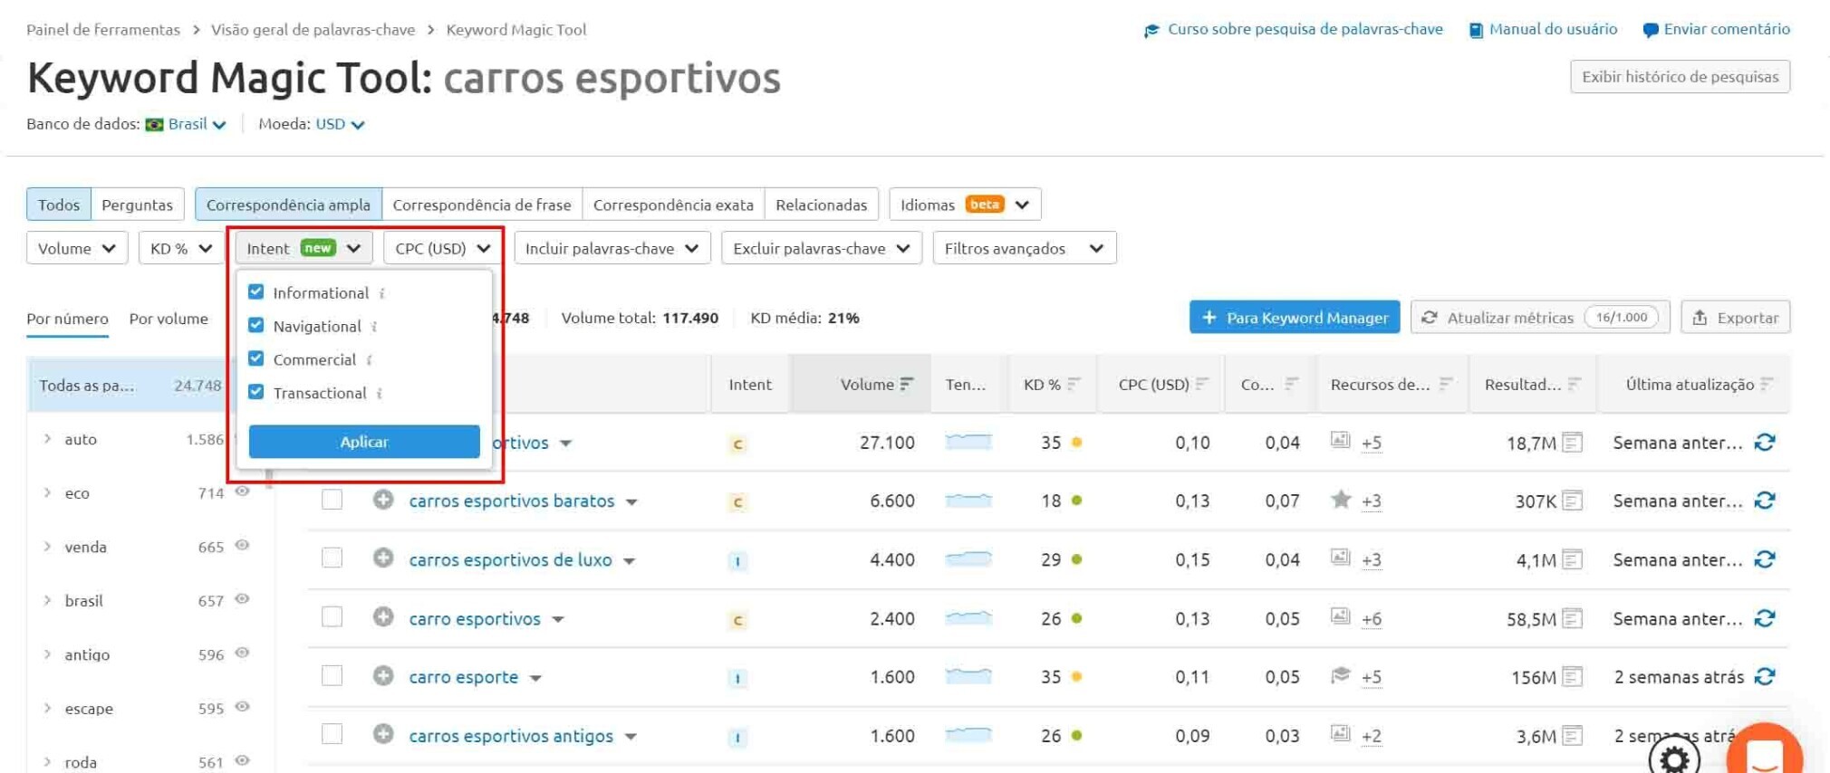Add carro esporte with plus icon

383,676
